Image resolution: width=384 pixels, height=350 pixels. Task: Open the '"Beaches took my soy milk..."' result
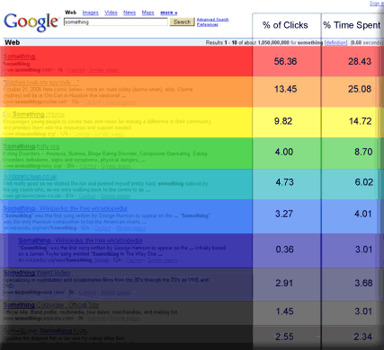click(41, 82)
